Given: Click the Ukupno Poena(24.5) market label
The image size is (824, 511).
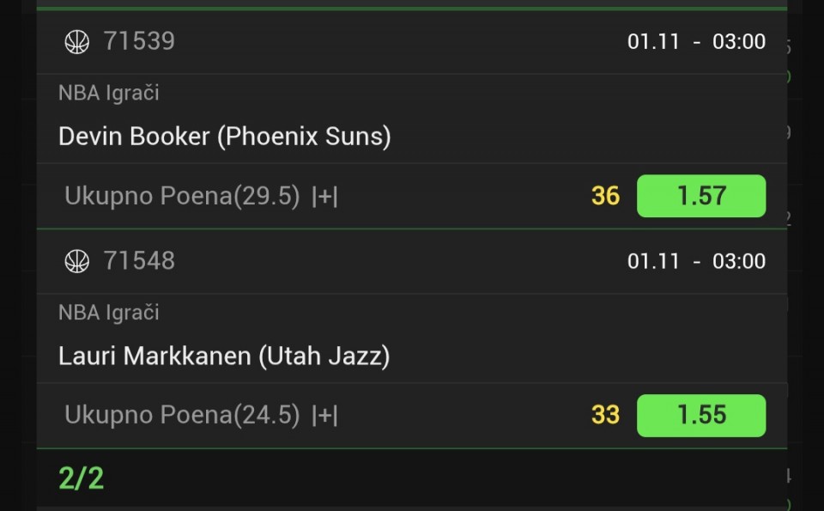Looking at the screenshot, I should coord(182,416).
